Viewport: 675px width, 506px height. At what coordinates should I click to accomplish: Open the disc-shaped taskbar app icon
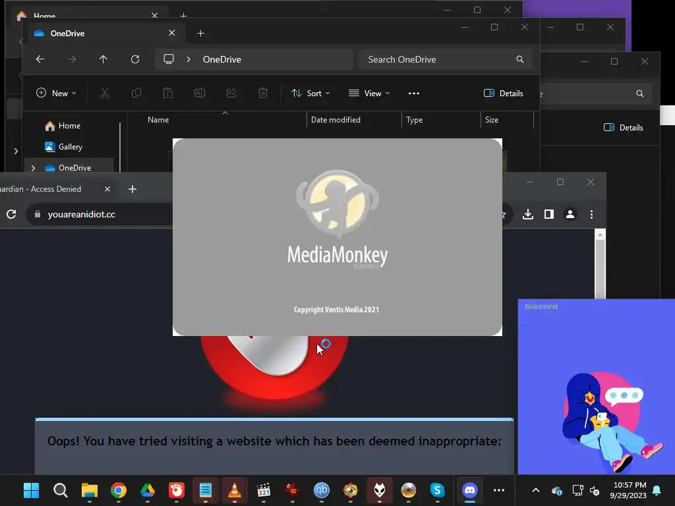pyautogui.click(x=408, y=490)
